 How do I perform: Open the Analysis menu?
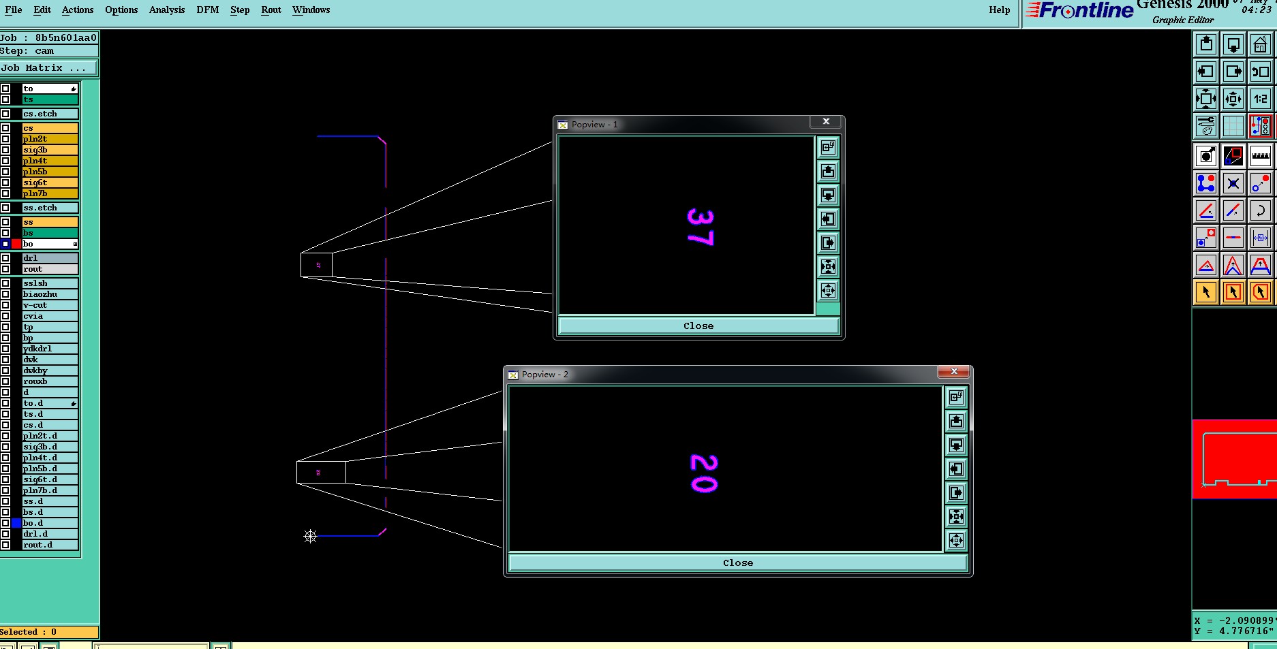pos(167,10)
